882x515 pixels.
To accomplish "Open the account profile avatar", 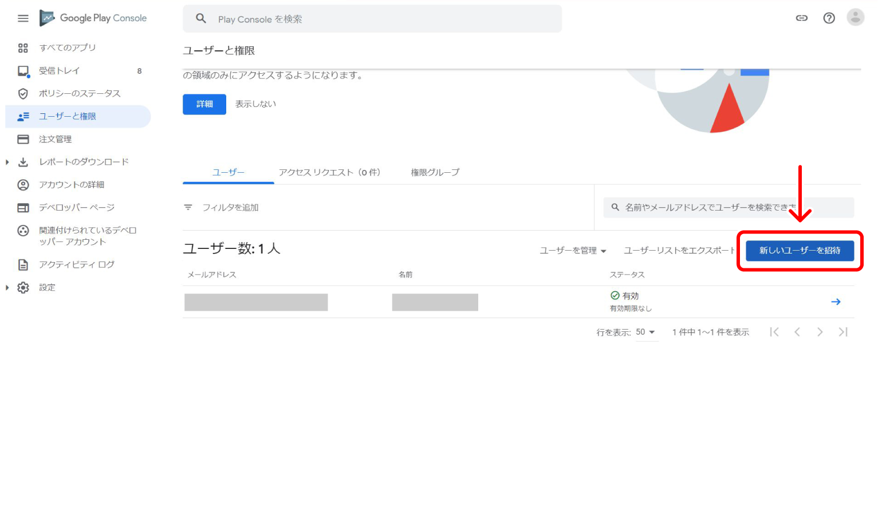I will click(855, 18).
